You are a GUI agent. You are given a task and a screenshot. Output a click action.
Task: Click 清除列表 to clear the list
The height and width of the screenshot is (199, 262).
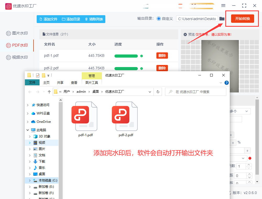(94, 19)
